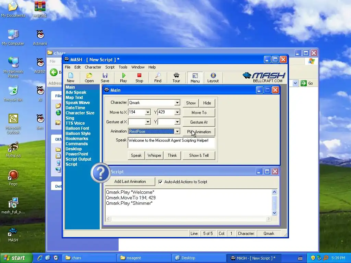Save the script via the Save icon
The height and width of the screenshot is (263, 351).
105,78
